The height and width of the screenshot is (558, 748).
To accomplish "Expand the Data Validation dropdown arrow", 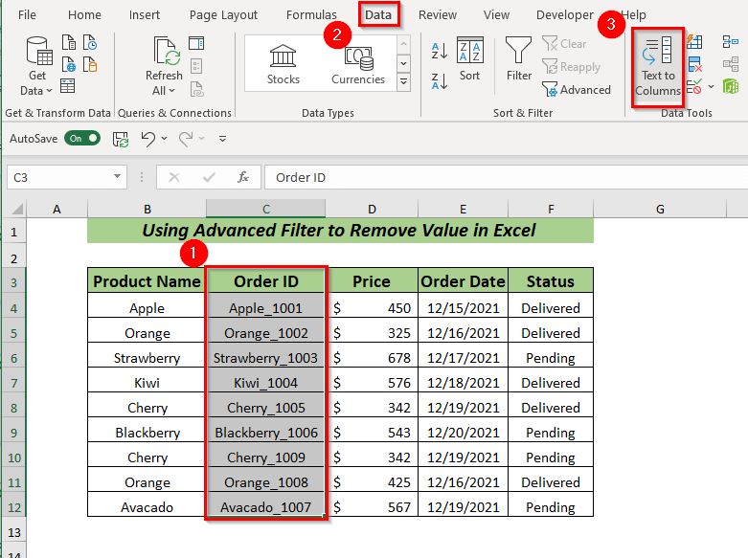I will [x=712, y=87].
